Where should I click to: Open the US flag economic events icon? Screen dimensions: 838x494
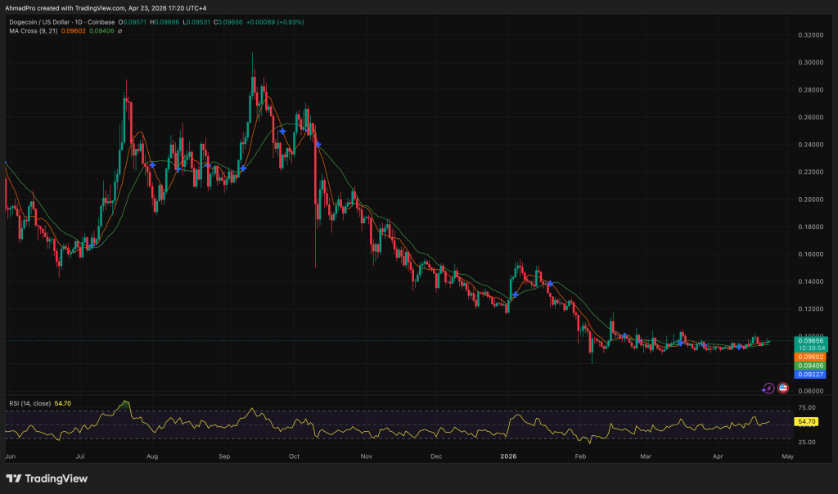tap(784, 388)
